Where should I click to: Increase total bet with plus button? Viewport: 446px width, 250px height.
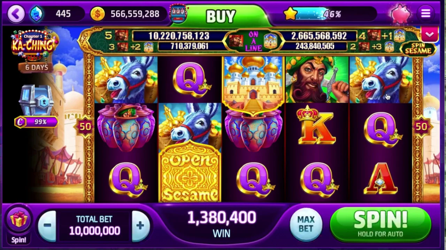[x=140, y=225]
